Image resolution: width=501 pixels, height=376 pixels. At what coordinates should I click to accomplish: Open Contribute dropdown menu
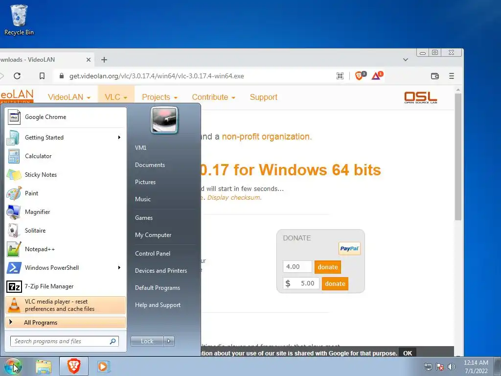(x=213, y=97)
